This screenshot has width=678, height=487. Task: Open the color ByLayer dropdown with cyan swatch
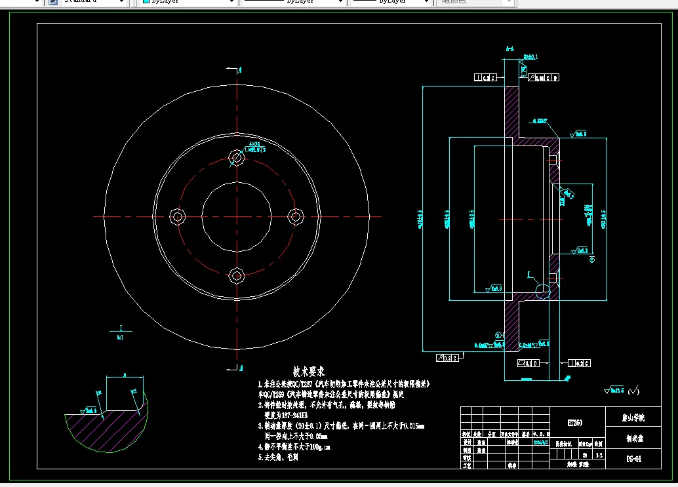(x=189, y=2)
